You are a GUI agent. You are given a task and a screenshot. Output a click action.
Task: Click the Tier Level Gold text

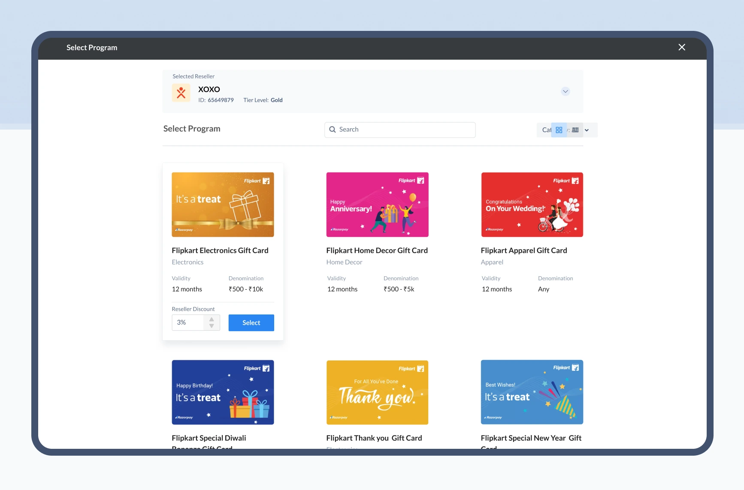pyautogui.click(x=263, y=100)
